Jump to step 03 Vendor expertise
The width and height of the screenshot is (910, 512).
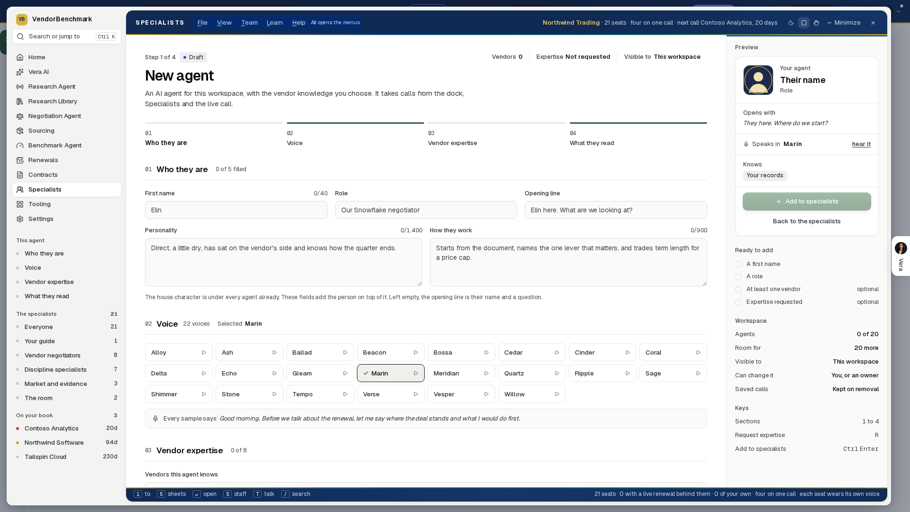(x=497, y=136)
